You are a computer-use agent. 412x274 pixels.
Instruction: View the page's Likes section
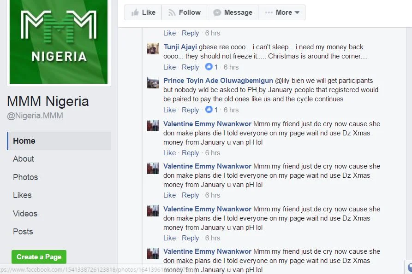tap(22, 195)
